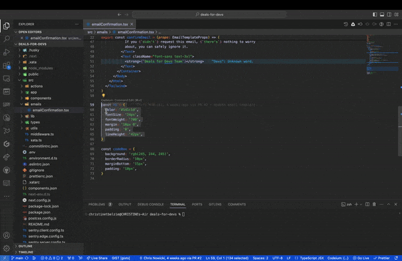Image resolution: width=402 pixels, height=261 pixels.
Task: Click Live Share in status bar
Action: point(97,258)
